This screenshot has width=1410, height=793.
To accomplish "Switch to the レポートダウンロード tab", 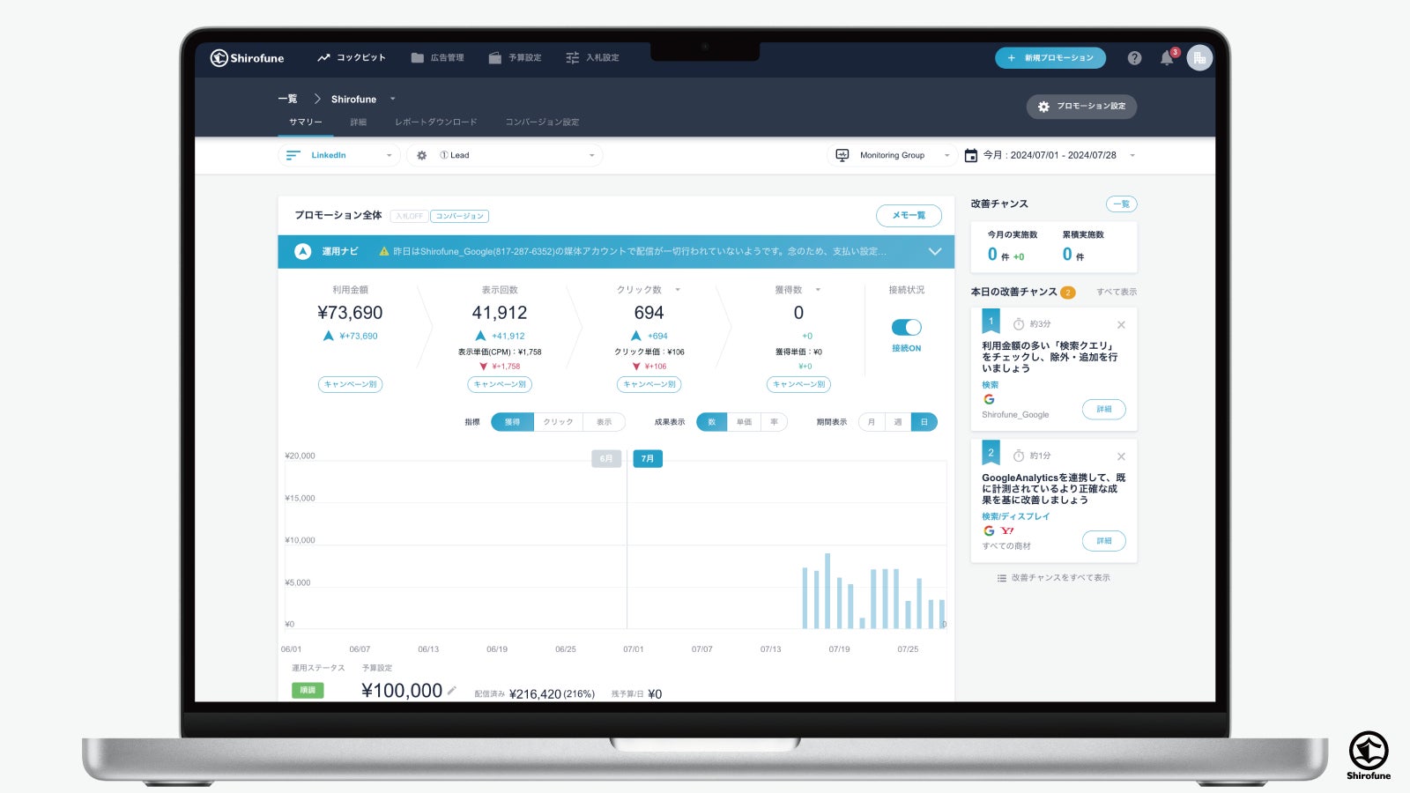I will point(435,122).
